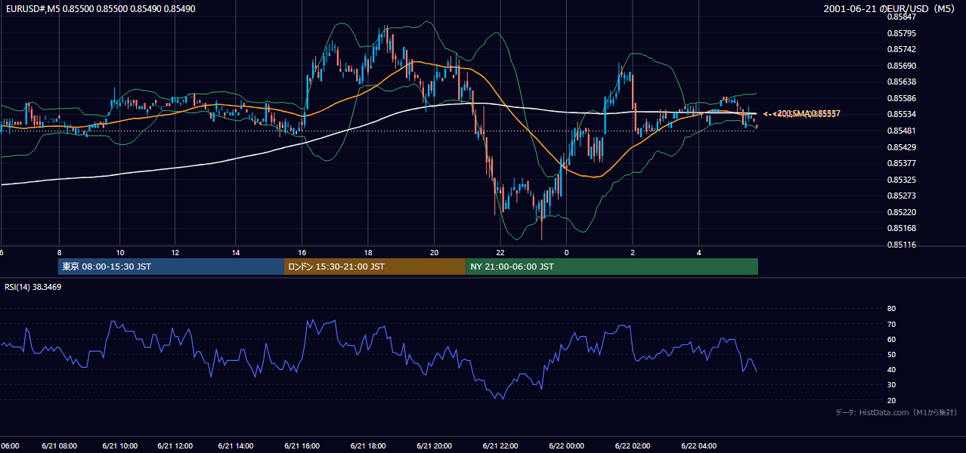Click the 6/21 16:00 bottom time label
Viewport: 966px width, 453px height.
point(303,445)
